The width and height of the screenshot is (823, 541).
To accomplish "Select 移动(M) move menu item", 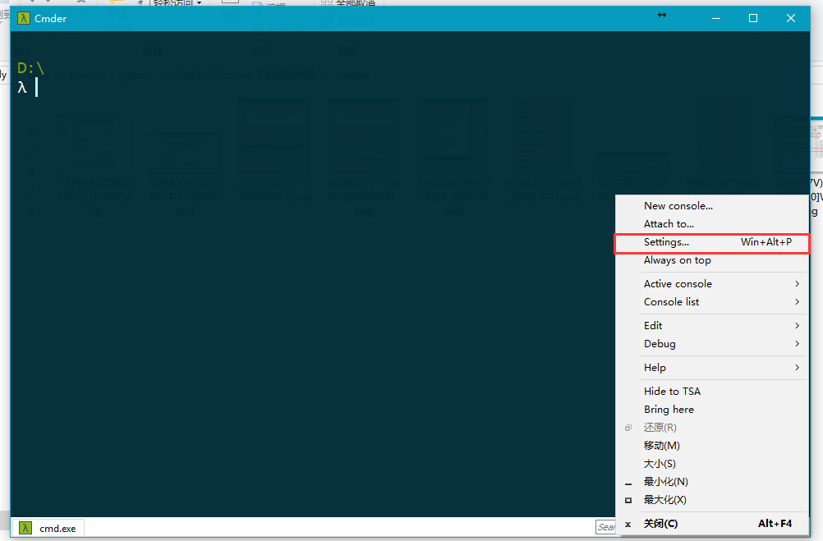I will click(x=712, y=446).
